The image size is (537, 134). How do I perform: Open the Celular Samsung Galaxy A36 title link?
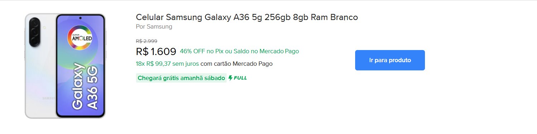pos(247,17)
